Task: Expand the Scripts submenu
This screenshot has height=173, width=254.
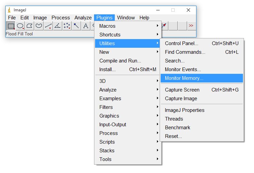Action: [128, 142]
